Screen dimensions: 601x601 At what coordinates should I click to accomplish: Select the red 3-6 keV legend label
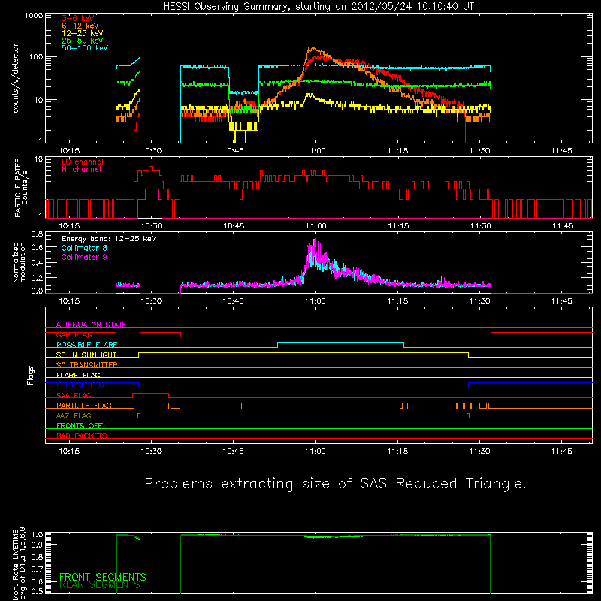pyautogui.click(x=78, y=18)
